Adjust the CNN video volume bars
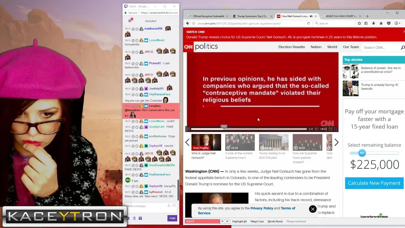This screenshot has height=228, width=405. [x=323, y=129]
